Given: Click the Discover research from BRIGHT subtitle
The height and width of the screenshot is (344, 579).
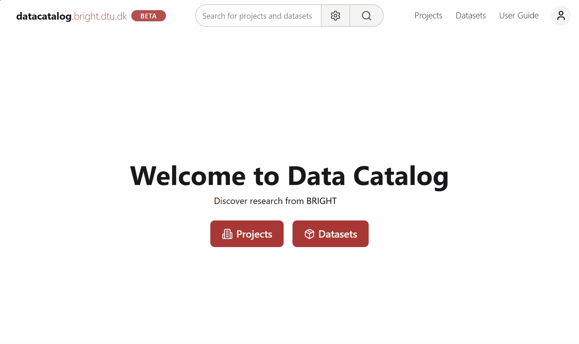Looking at the screenshot, I should 275,201.
